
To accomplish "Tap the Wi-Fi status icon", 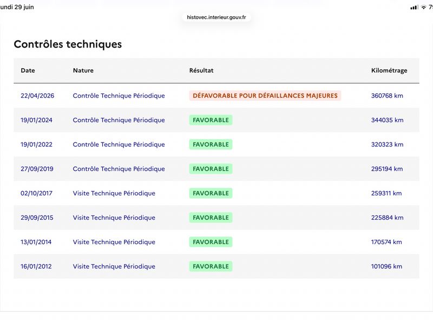I will click(x=423, y=8).
